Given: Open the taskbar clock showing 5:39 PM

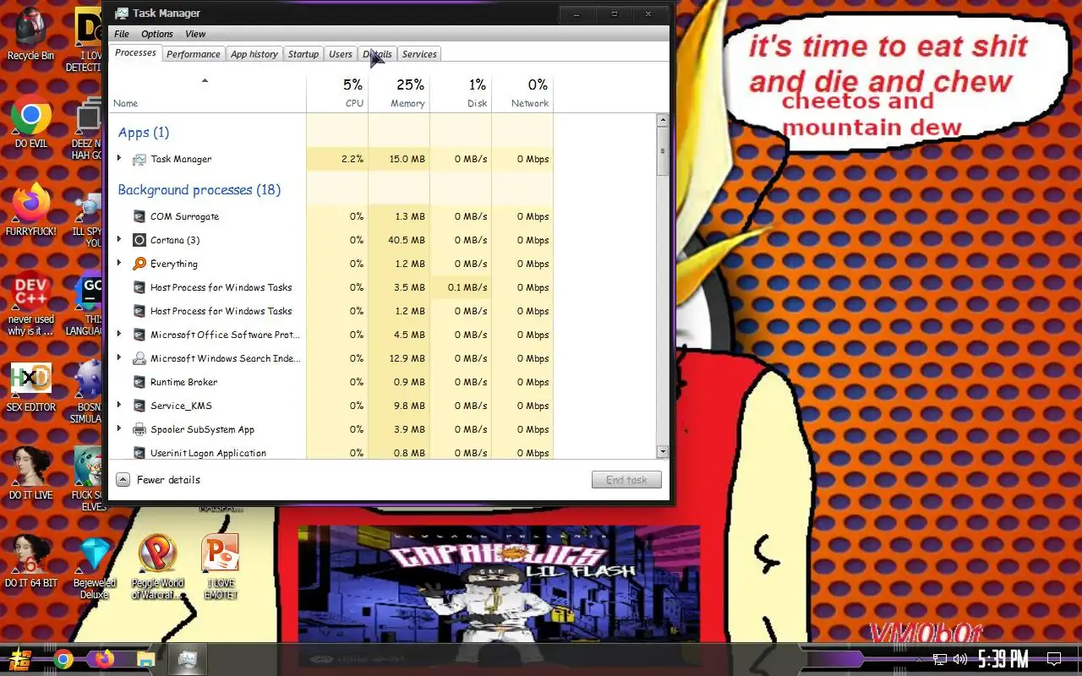Looking at the screenshot, I should [1003, 659].
